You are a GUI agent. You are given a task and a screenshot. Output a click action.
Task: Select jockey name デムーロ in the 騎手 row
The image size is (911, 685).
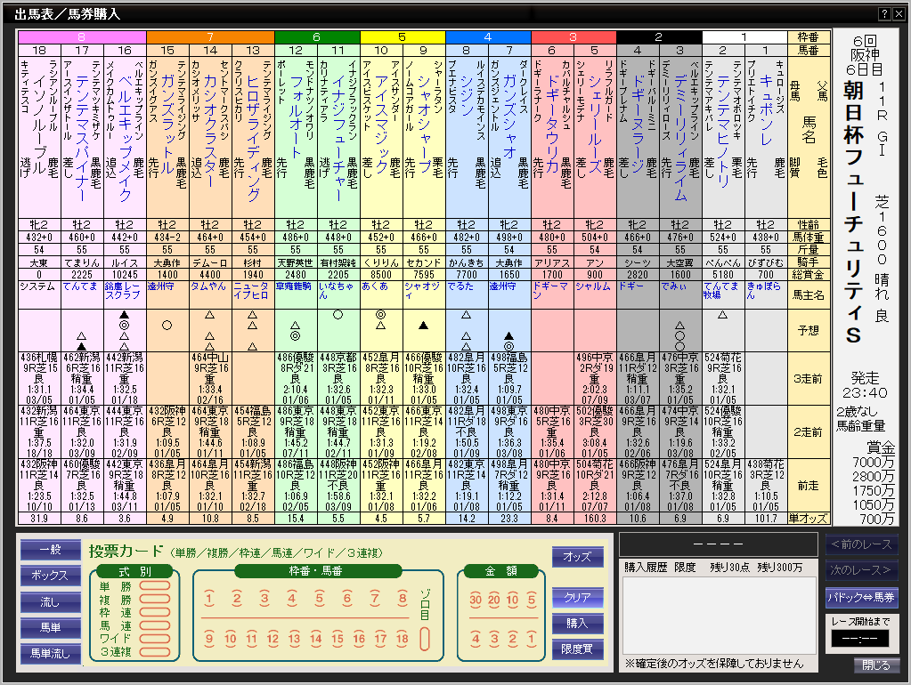(210, 263)
